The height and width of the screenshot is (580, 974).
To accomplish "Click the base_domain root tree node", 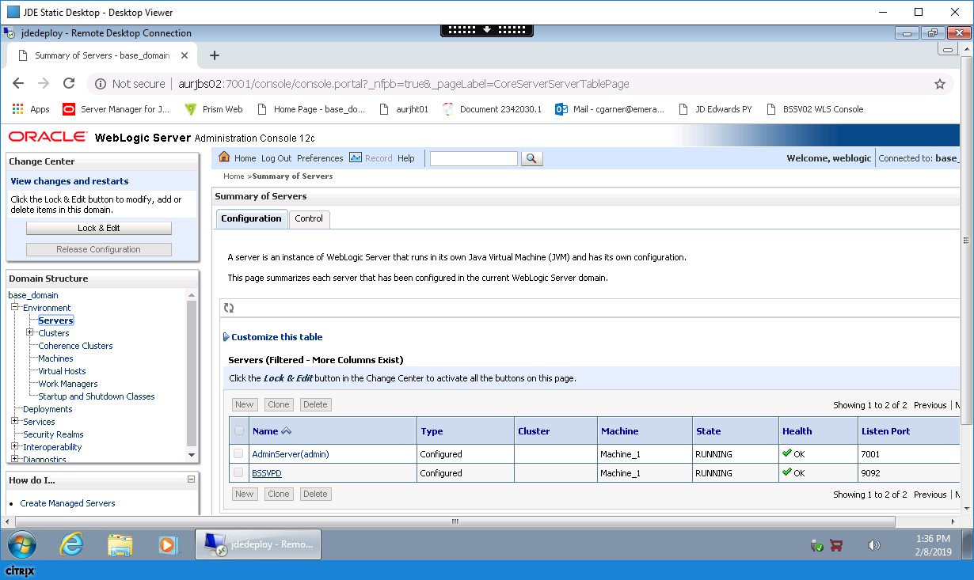I will (x=33, y=295).
